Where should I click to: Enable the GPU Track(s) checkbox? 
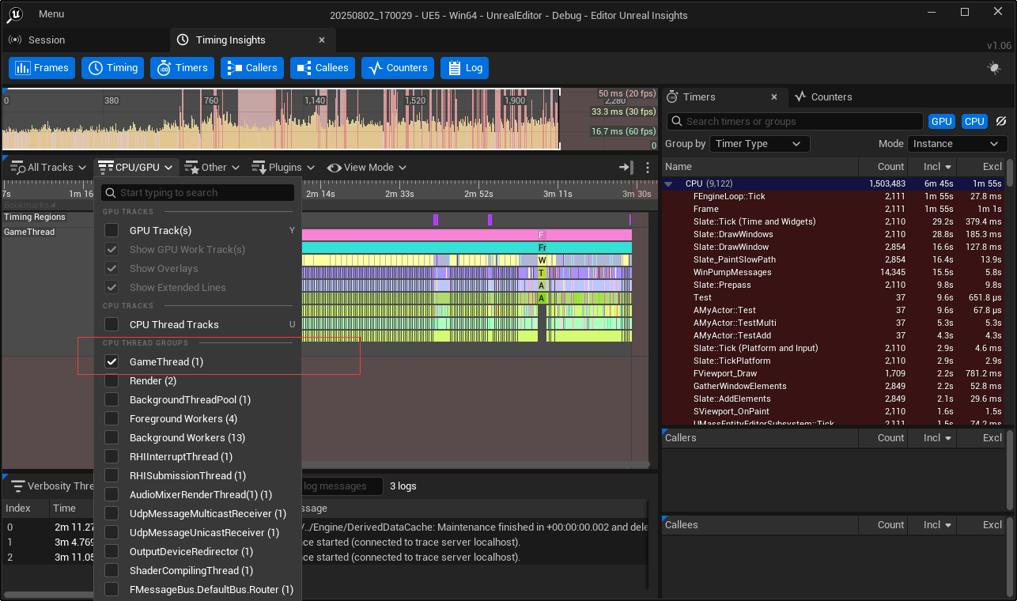pos(112,231)
